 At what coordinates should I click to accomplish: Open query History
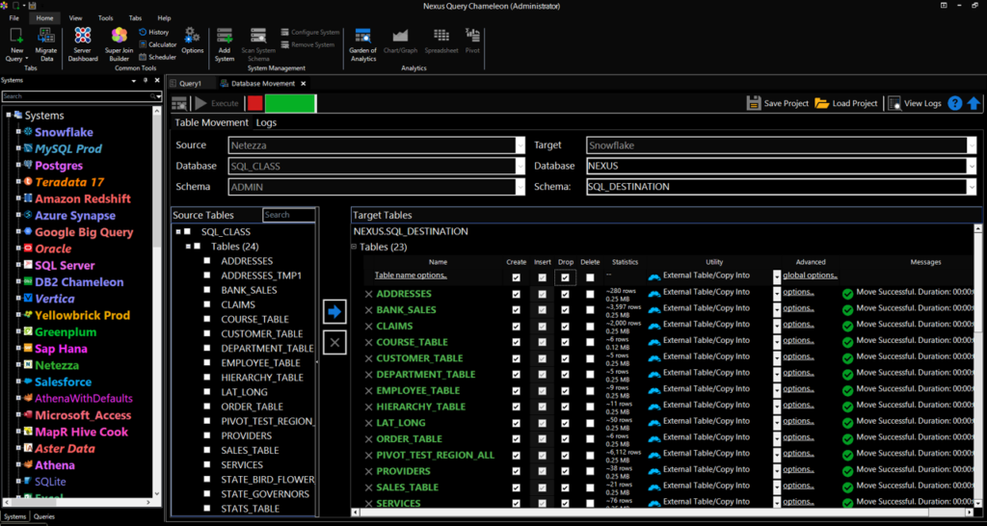pos(153,32)
